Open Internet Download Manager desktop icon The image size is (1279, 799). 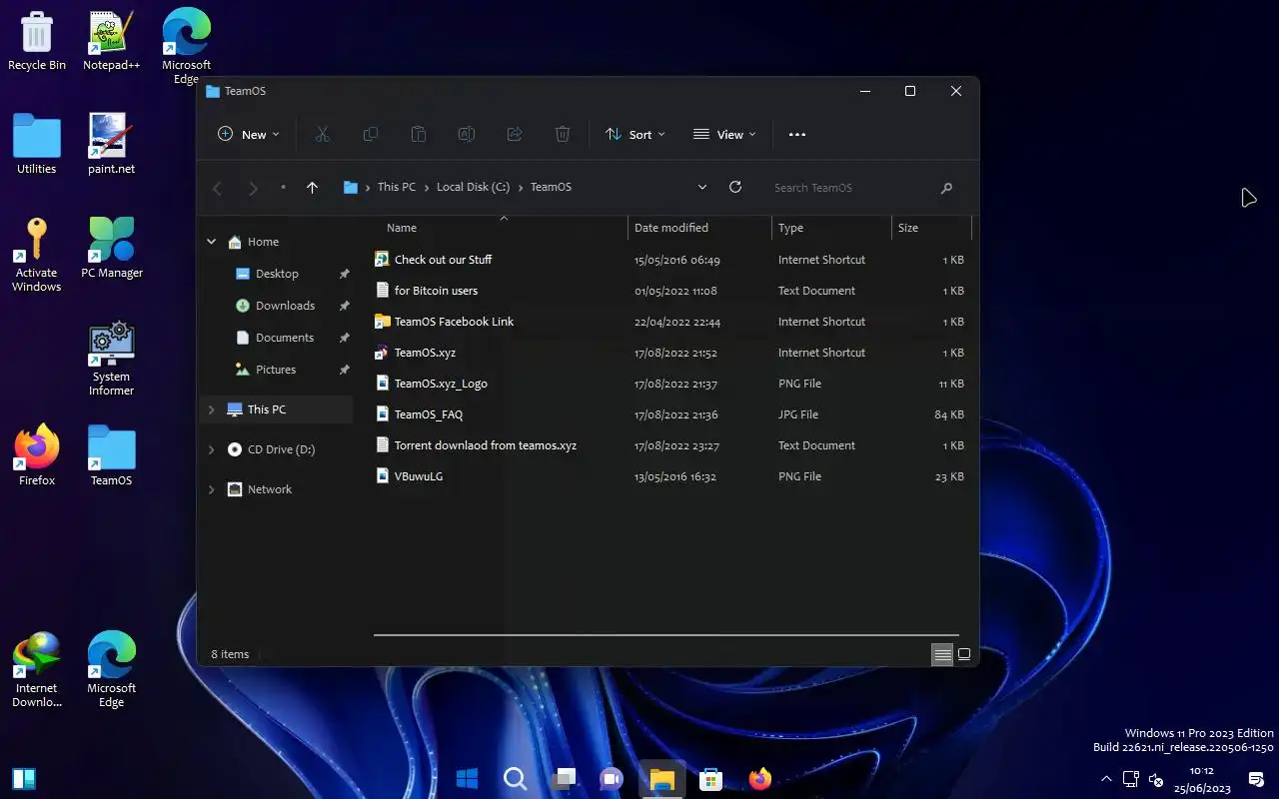coord(37,670)
